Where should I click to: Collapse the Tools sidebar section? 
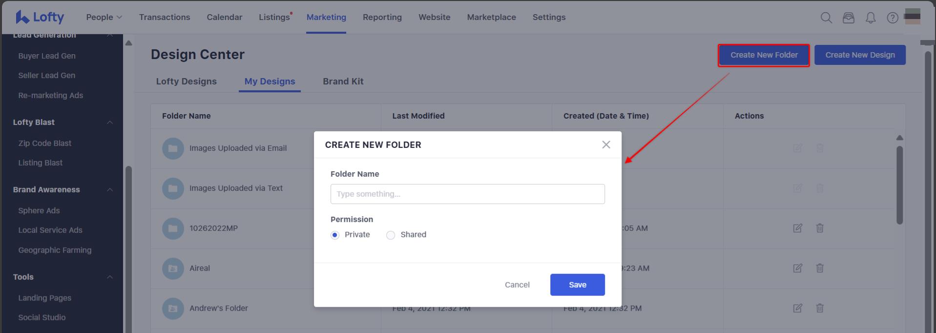point(110,277)
